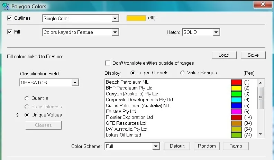This screenshot has height=160, width=274.
Task: Select Corporate Developments Pty Ltd legend label
Action: [139, 100]
